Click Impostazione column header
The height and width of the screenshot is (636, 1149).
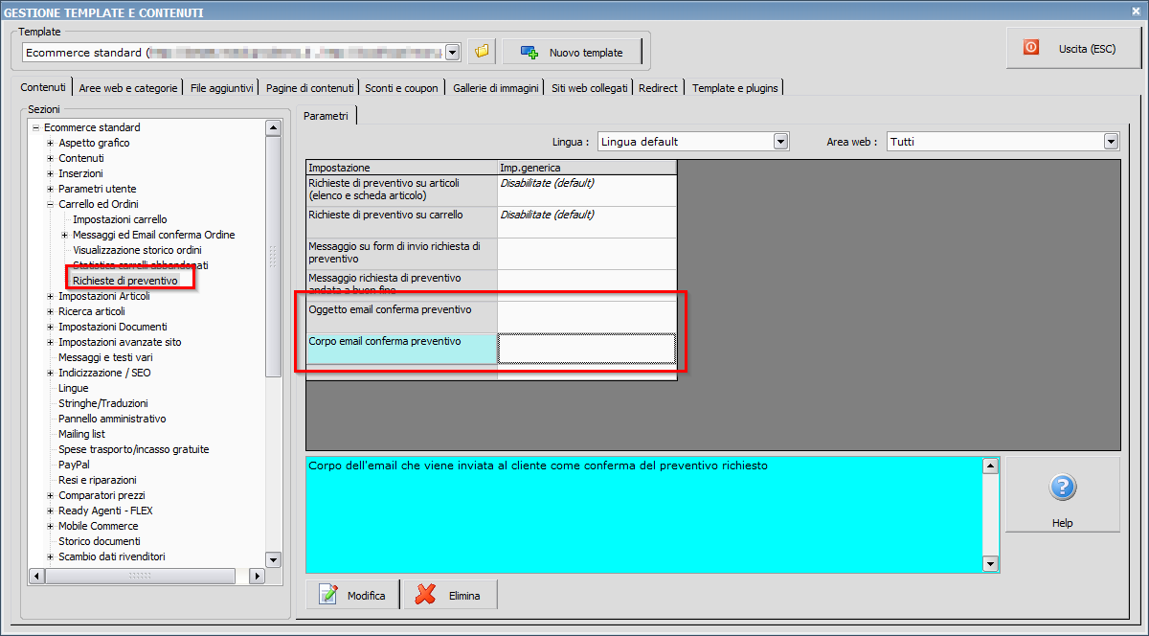click(x=402, y=168)
